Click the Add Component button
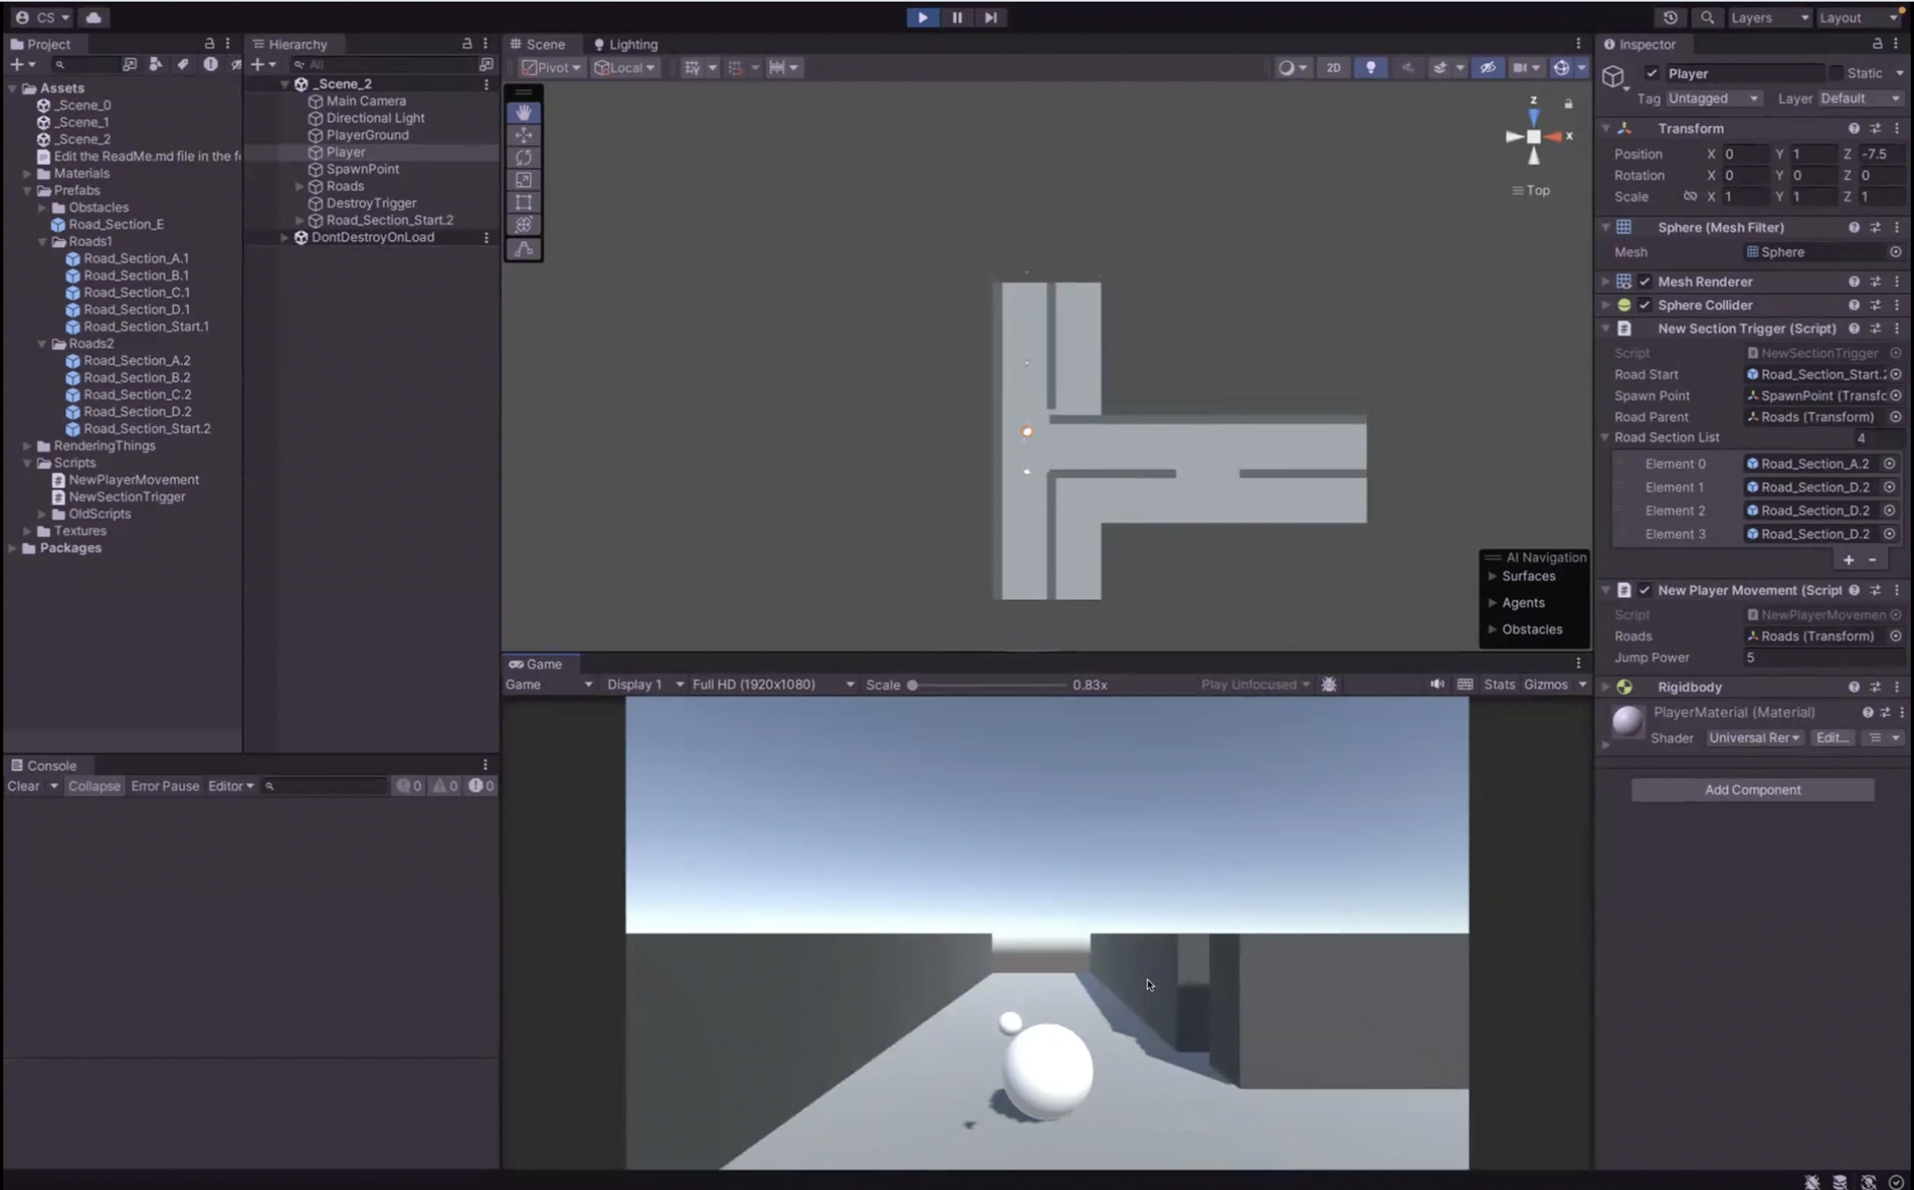Viewport: 1914px width, 1190px height. tap(1752, 789)
